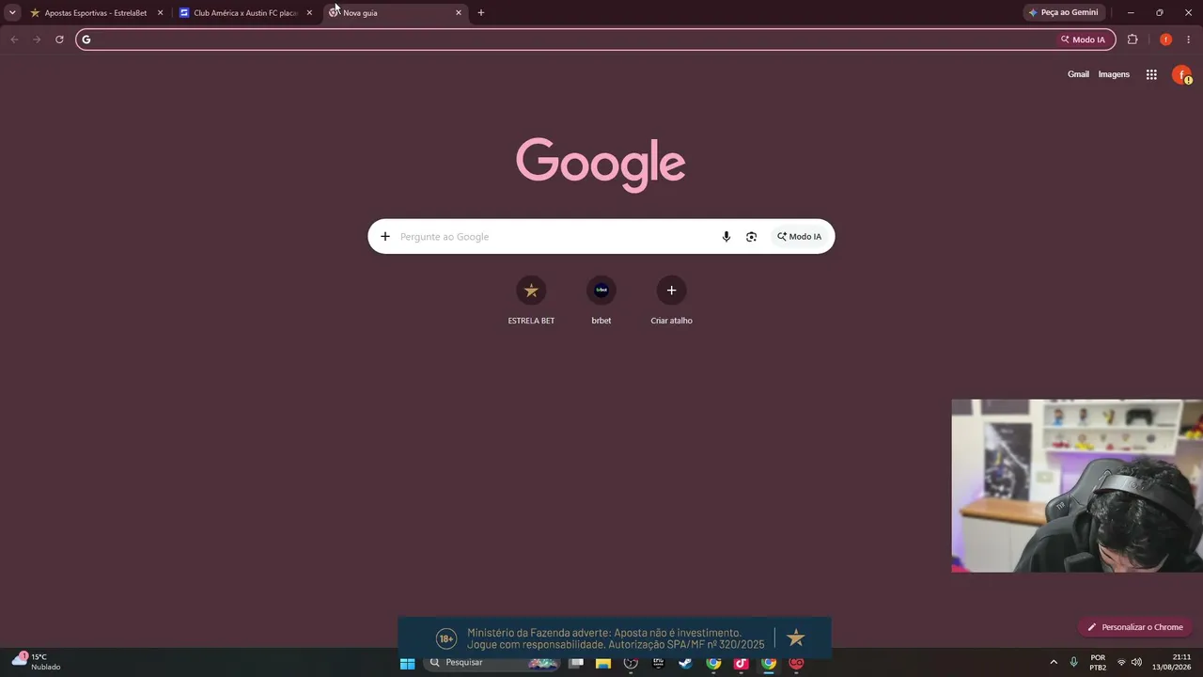Click the taskbar Pesquisar search box

492,663
